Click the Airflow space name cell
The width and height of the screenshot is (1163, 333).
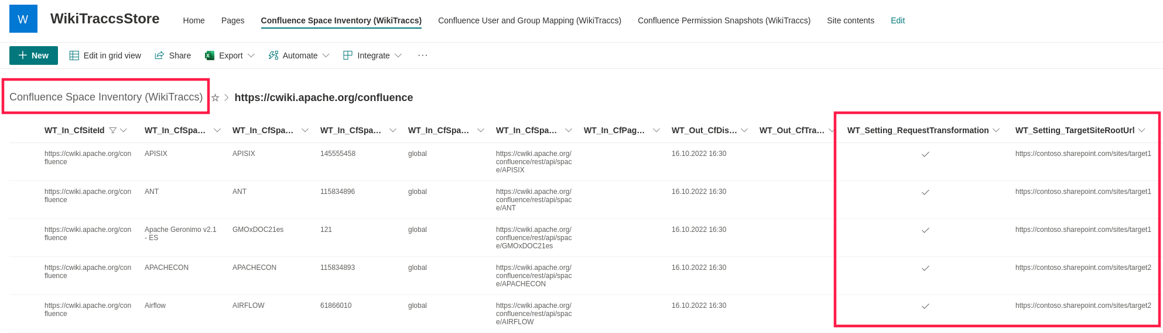155,306
